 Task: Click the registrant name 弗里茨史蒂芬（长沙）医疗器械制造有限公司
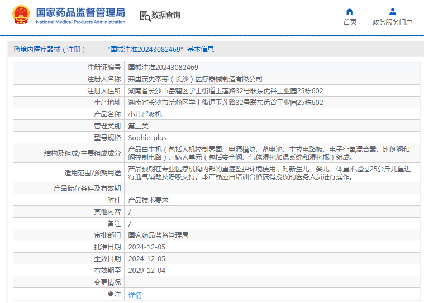[x=195, y=79]
